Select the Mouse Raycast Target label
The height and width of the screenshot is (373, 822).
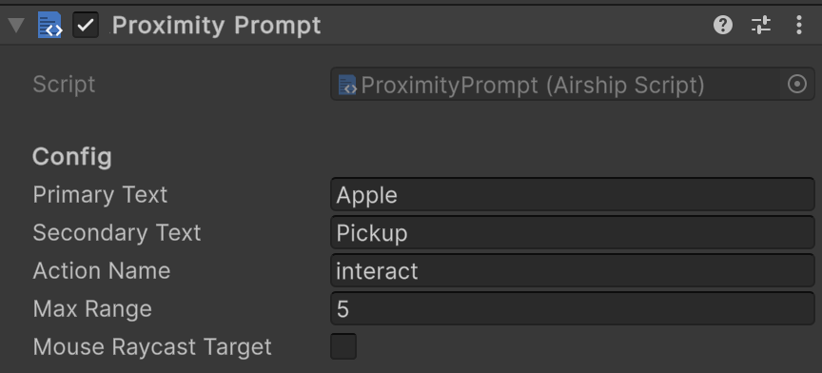click(152, 346)
